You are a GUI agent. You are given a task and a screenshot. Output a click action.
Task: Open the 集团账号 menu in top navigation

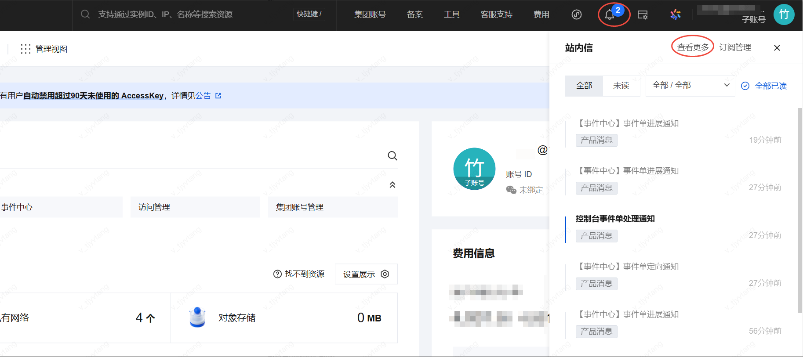tap(370, 14)
